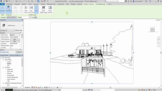Switch to the Edit Walkthrough tab
162x91 pixels.
point(100,4)
